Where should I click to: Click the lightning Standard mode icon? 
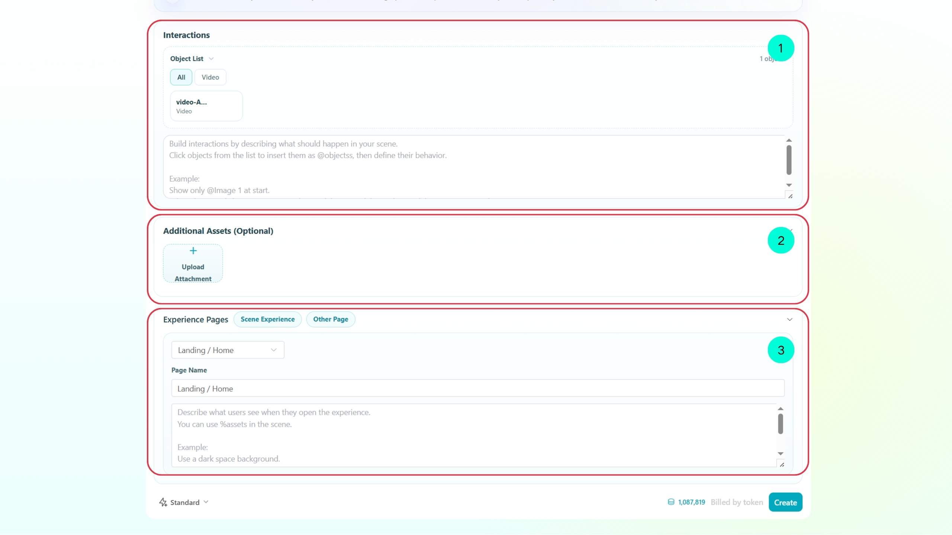[x=163, y=502]
